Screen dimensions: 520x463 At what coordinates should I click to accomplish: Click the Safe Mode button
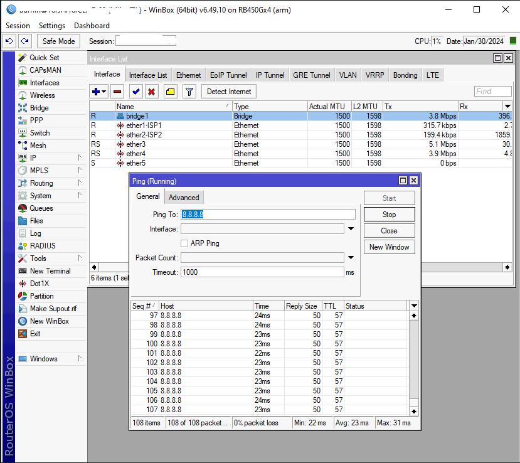[59, 41]
